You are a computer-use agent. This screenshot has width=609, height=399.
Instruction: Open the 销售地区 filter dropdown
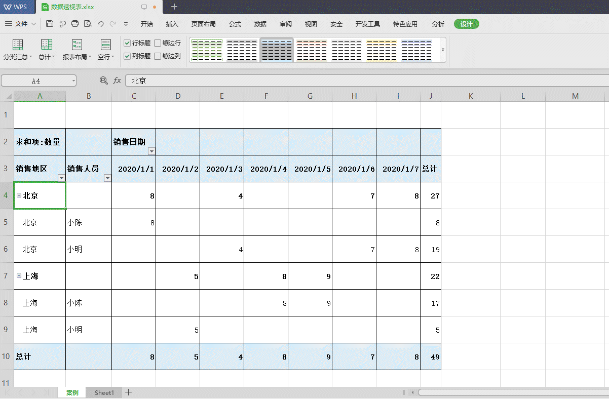click(x=61, y=179)
